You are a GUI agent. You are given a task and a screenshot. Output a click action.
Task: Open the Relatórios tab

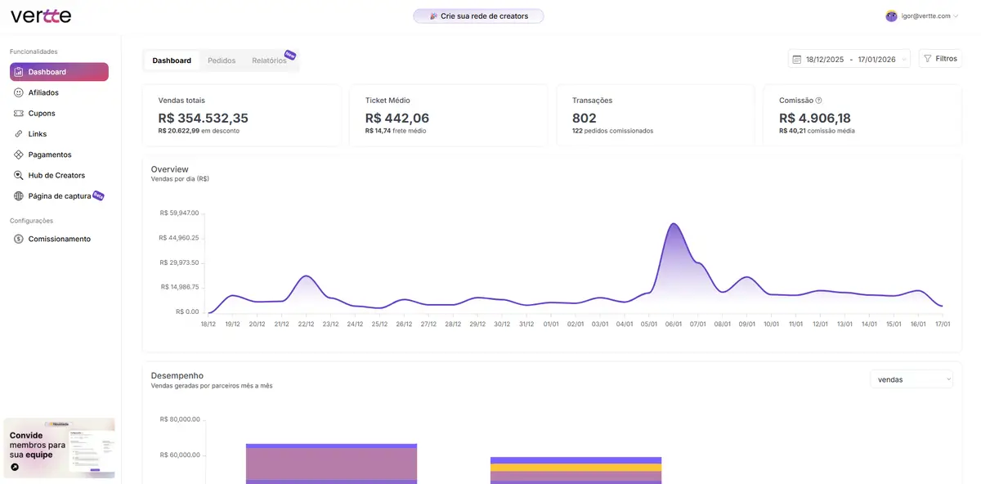pyautogui.click(x=270, y=60)
